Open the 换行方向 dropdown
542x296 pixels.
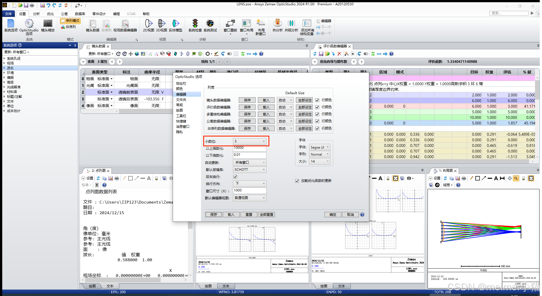[249, 184]
